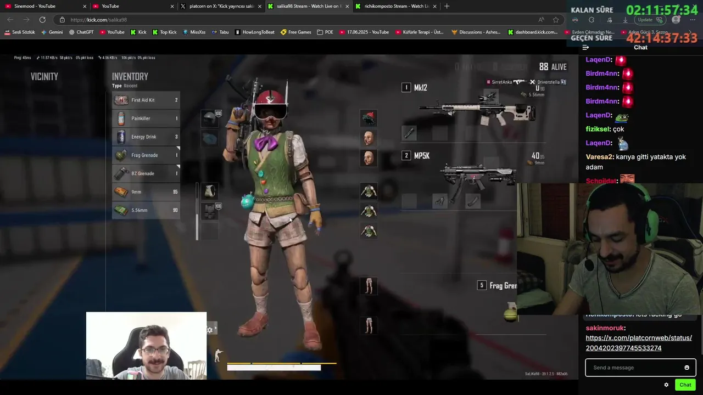
Task: Open the dashboard.kick.com bookmark
Action: 533,32
